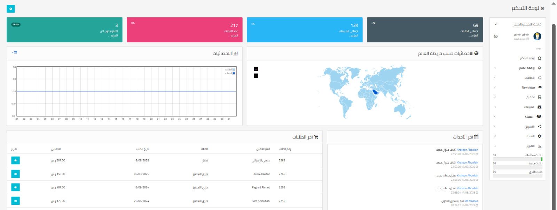Click the طلبات مكتملة progress bar
Image resolution: width=557 pixels, height=210 pixels.
517,159
